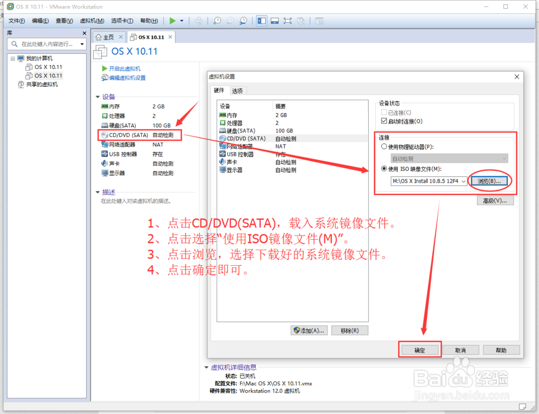The height and width of the screenshot is (414, 539).
Task: Collapse the 设备 section
Action: pos(98,97)
